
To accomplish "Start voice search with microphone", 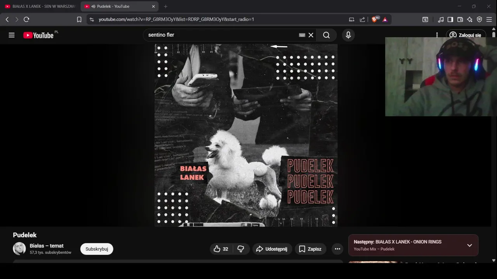I will coord(348,35).
